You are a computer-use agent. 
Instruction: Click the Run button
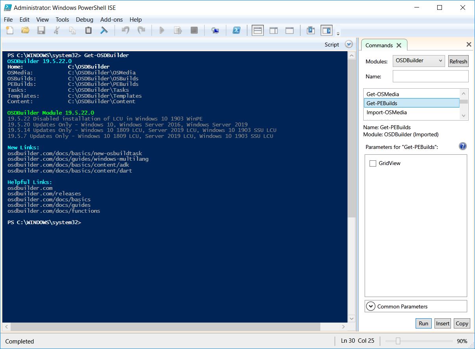pyautogui.click(x=423, y=323)
